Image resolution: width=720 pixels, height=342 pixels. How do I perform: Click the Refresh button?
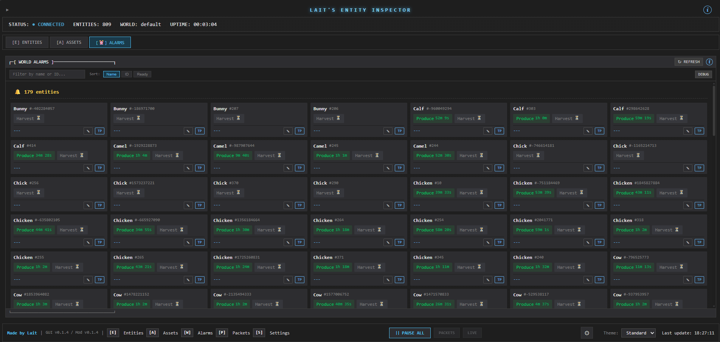(x=688, y=62)
